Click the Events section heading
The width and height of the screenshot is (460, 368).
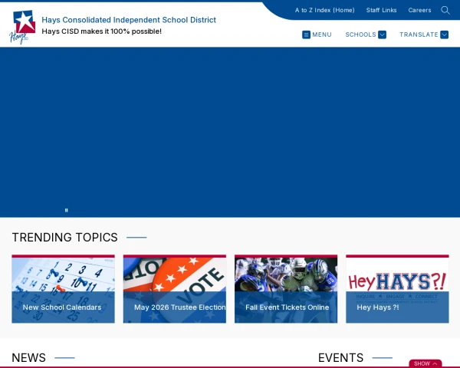[x=340, y=358]
